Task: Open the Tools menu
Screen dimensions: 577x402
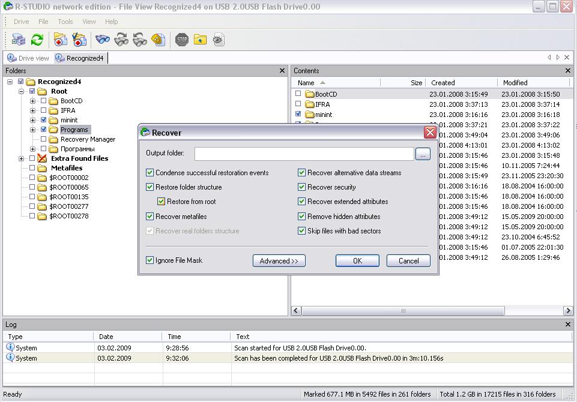Action: click(65, 22)
